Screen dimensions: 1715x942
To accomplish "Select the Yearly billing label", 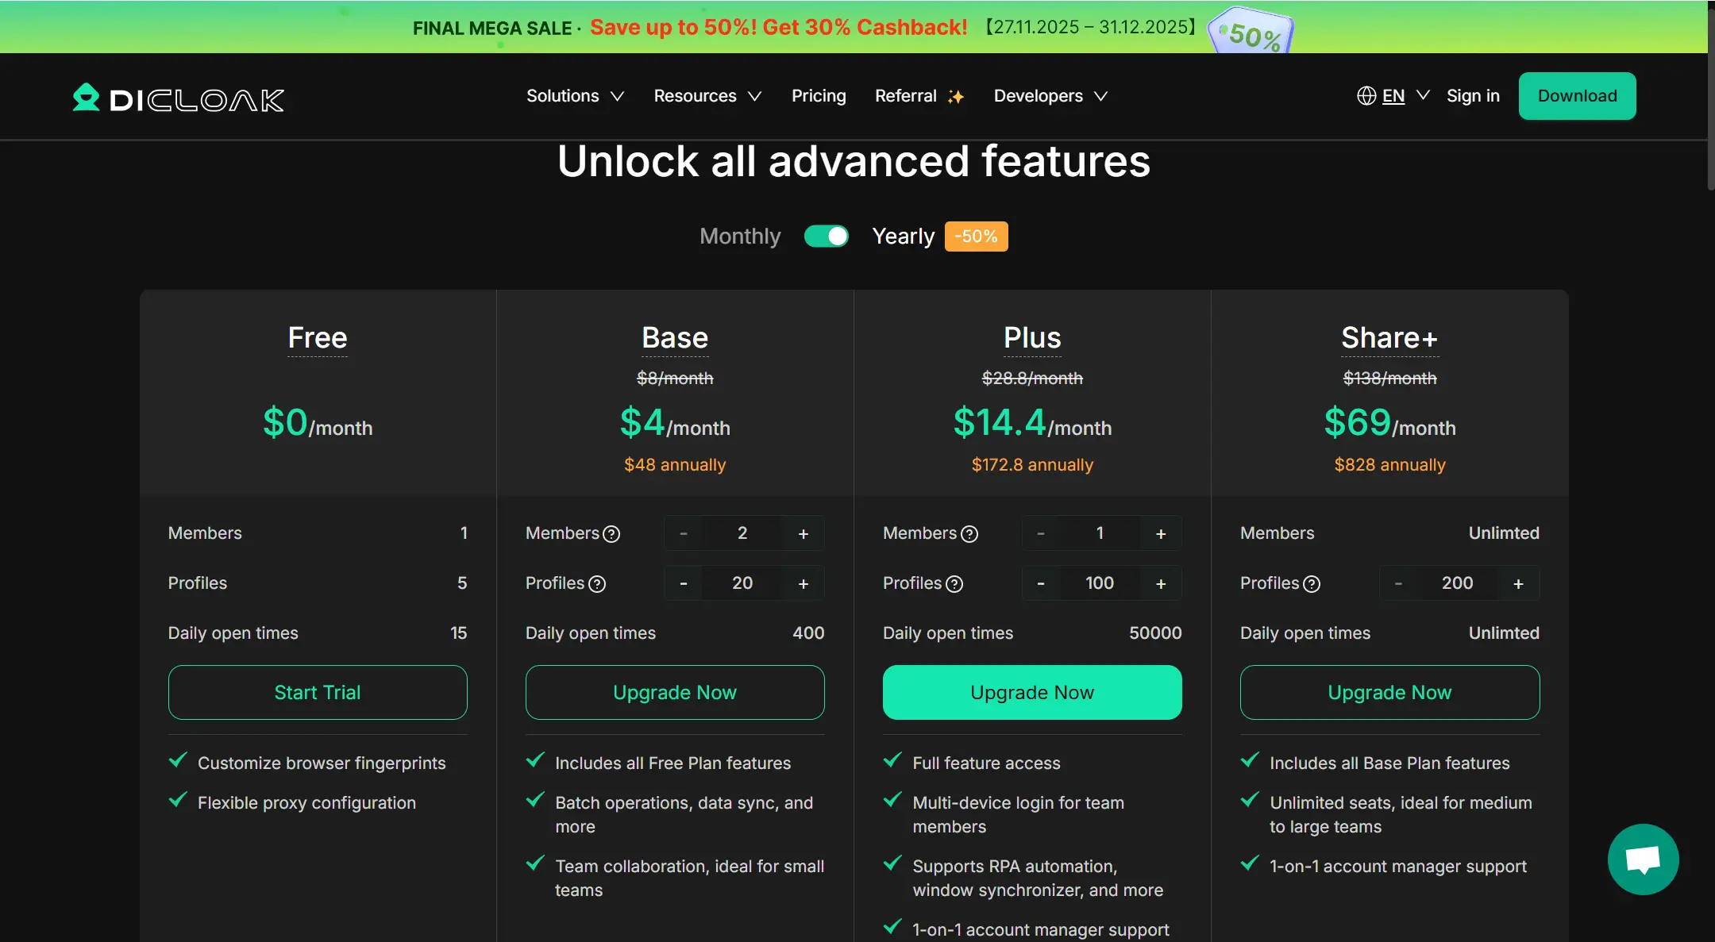I will pyautogui.click(x=903, y=236).
